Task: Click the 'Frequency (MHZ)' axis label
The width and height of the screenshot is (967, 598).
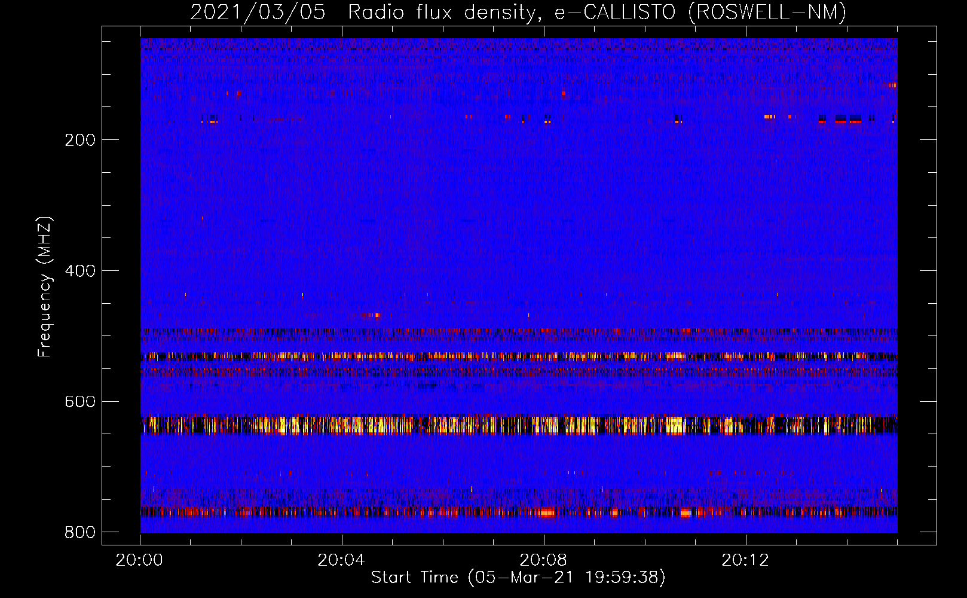Action: [45, 287]
